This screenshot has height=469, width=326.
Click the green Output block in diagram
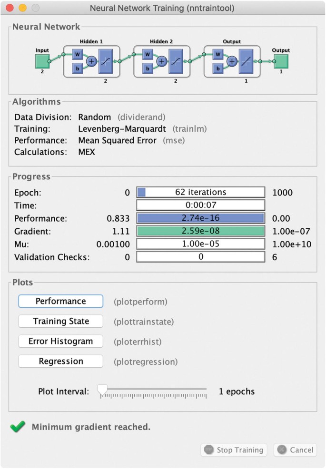coord(281,61)
